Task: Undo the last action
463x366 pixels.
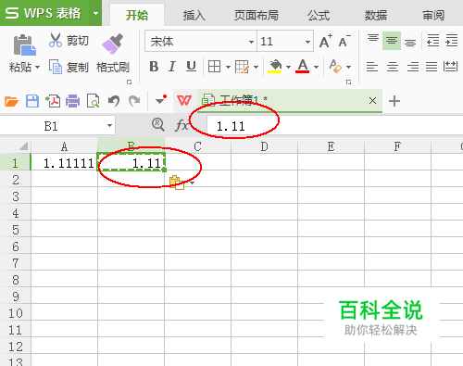Action: [114, 101]
